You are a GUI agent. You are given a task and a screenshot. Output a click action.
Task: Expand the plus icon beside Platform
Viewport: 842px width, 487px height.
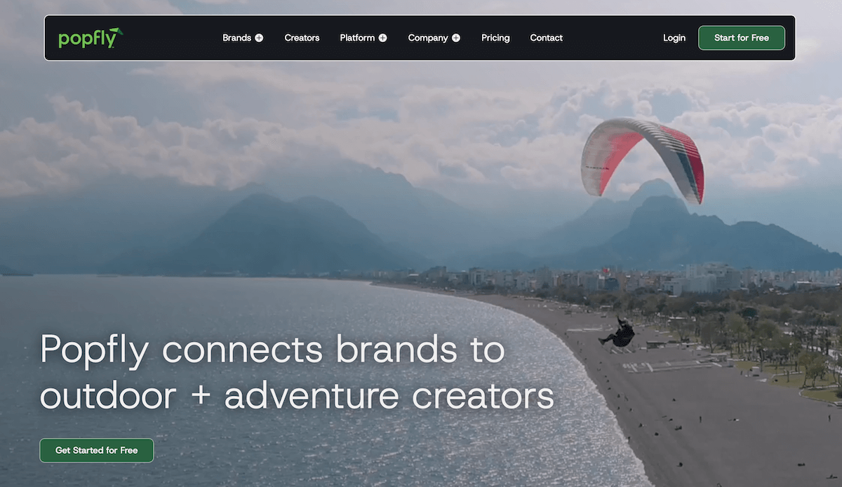(382, 38)
